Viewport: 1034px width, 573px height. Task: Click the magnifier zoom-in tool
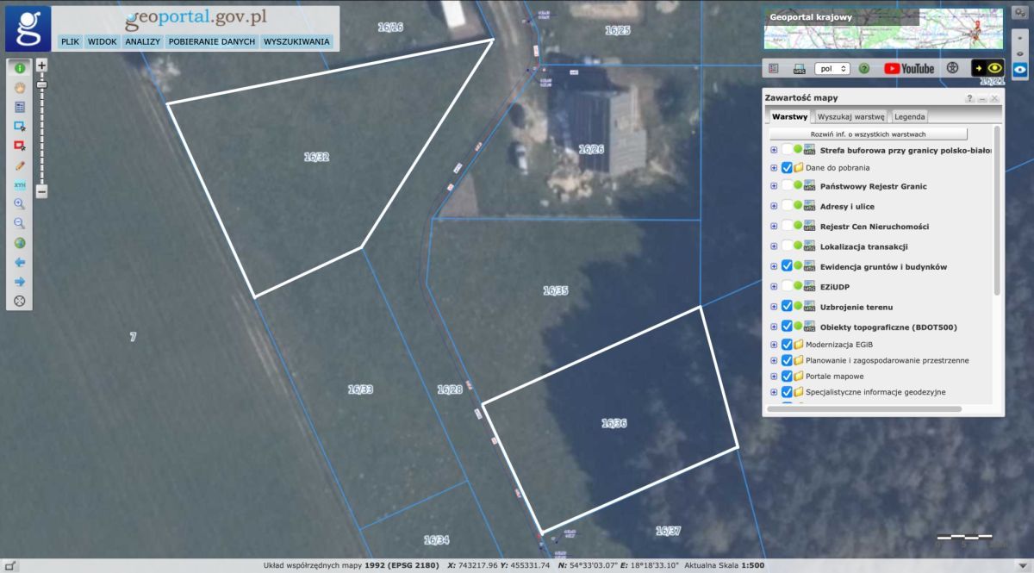19,204
